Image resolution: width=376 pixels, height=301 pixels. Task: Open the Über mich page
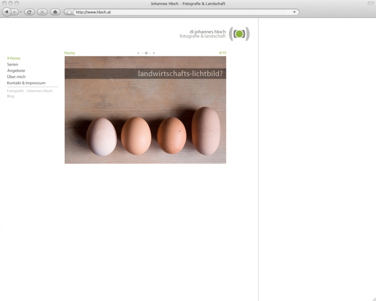[16, 77]
